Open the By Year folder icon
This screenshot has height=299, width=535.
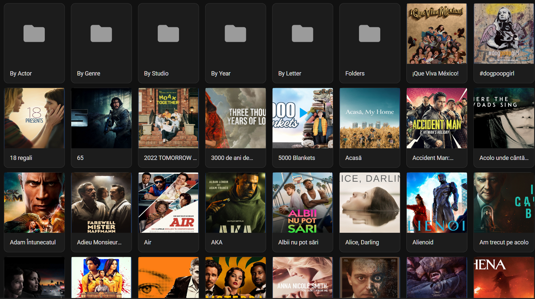[x=235, y=33]
